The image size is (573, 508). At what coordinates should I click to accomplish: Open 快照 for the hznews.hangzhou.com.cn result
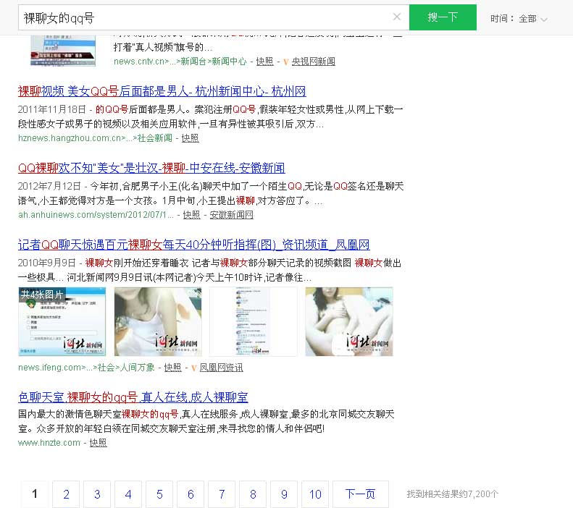point(190,138)
